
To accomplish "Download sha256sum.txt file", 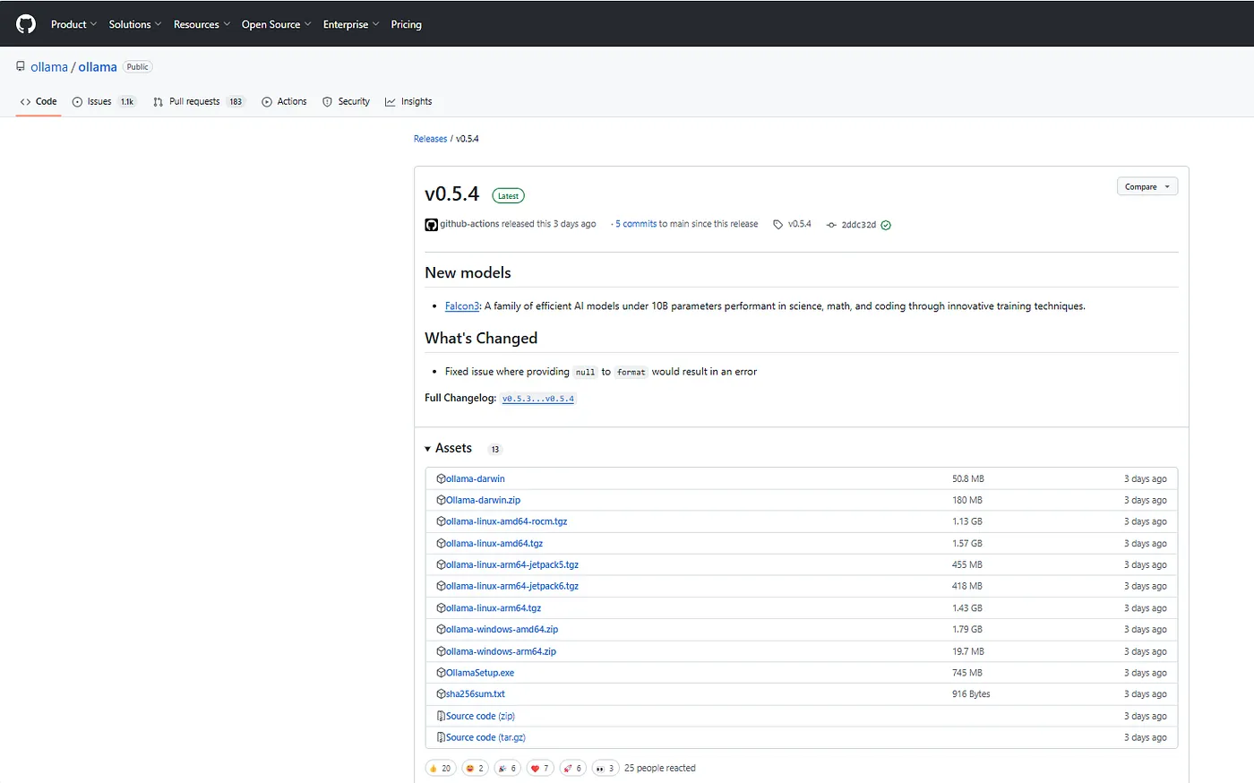I will tap(476, 694).
